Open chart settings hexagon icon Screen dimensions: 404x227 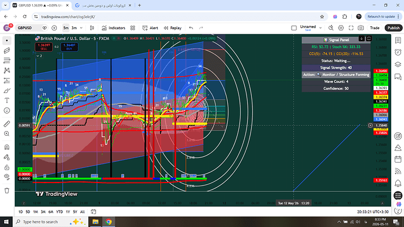(x=341, y=28)
